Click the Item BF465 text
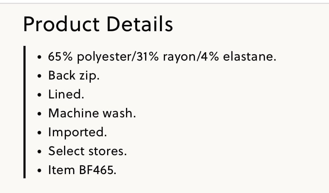 click(x=82, y=170)
